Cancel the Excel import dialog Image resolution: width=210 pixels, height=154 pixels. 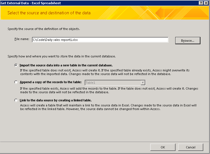tap(190, 147)
